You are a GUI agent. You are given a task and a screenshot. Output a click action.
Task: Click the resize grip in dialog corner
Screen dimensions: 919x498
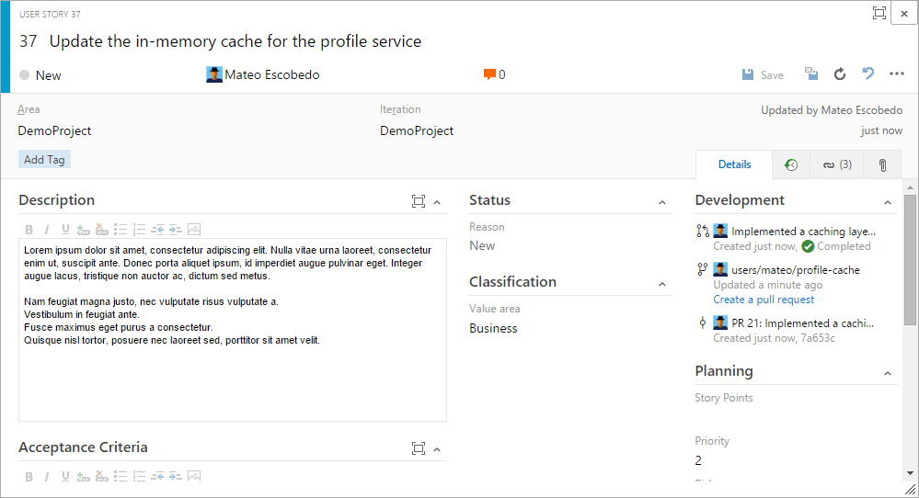[910, 490]
